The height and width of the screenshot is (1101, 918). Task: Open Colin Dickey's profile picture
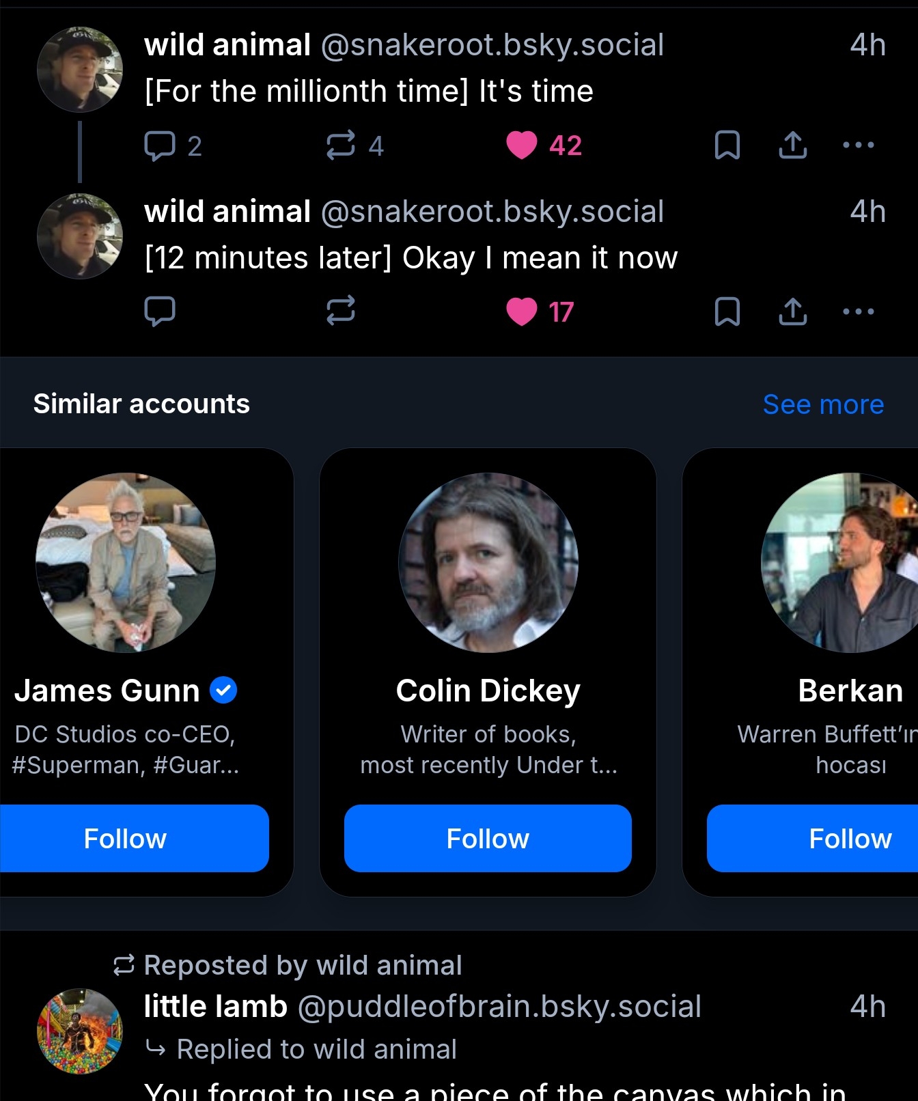click(488, 563)
